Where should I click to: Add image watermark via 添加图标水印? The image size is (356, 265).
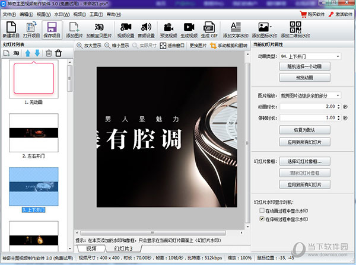tap(264, 30)
